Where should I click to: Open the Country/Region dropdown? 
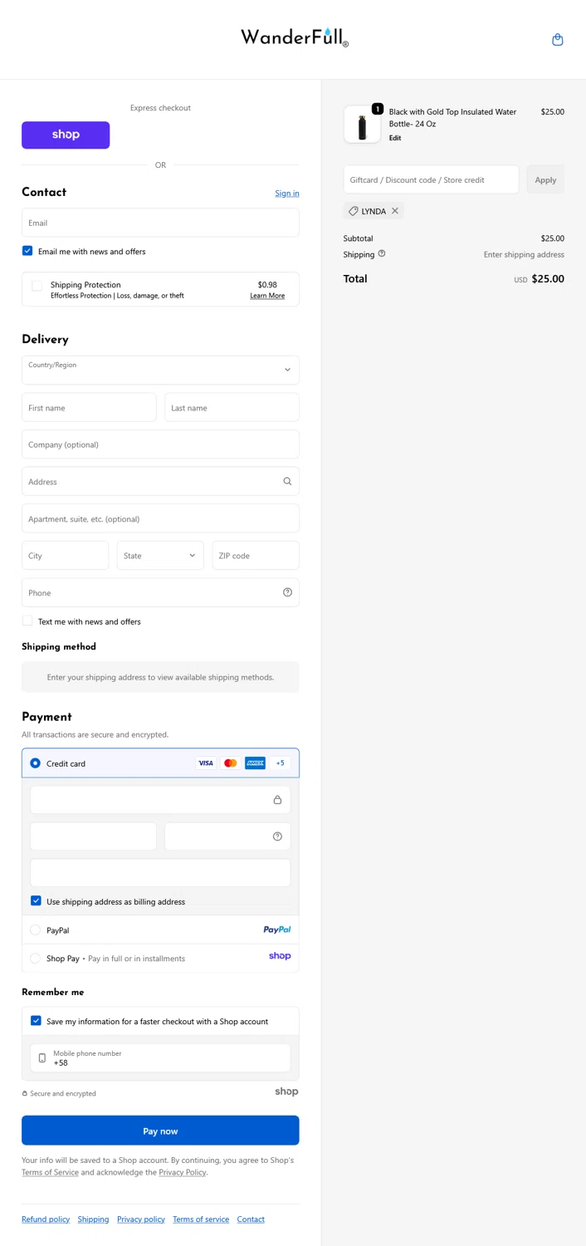pyautogui.click(x=160, y=370)
